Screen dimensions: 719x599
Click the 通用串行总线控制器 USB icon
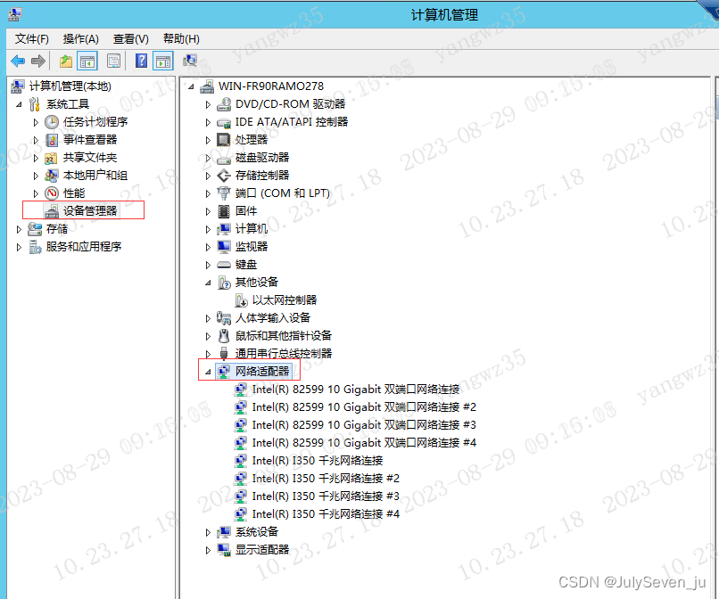tap(224, 354)
